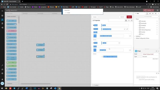Viewport: 160px width, 90px height.
Task: Collapse the Flows tree in info outline
Action: tap(135, 19)
